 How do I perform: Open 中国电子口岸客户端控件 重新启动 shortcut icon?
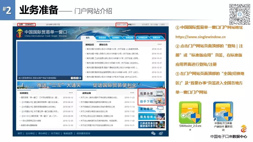223,111
